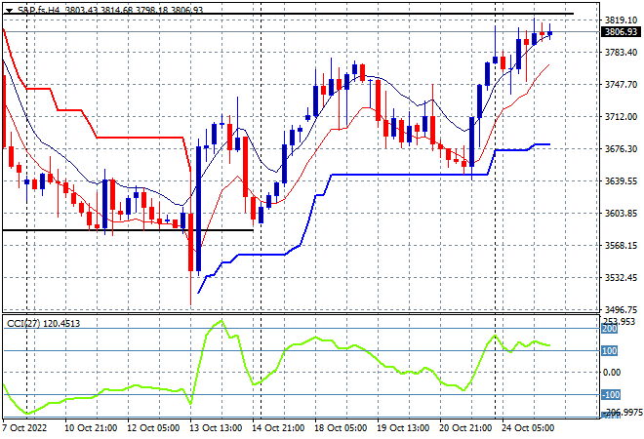Click the 3496.75 price axis label
This screenshot has width=644, height=439.
[621, 309]
